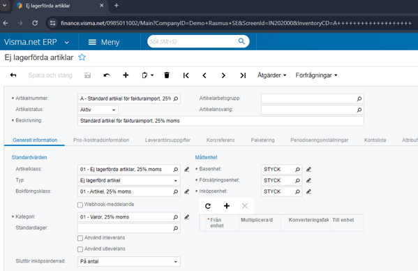Edit Inköpsenhet with the pencil icon
The width and height of the screenshot is (418, 271).
[x=308, y=191]
